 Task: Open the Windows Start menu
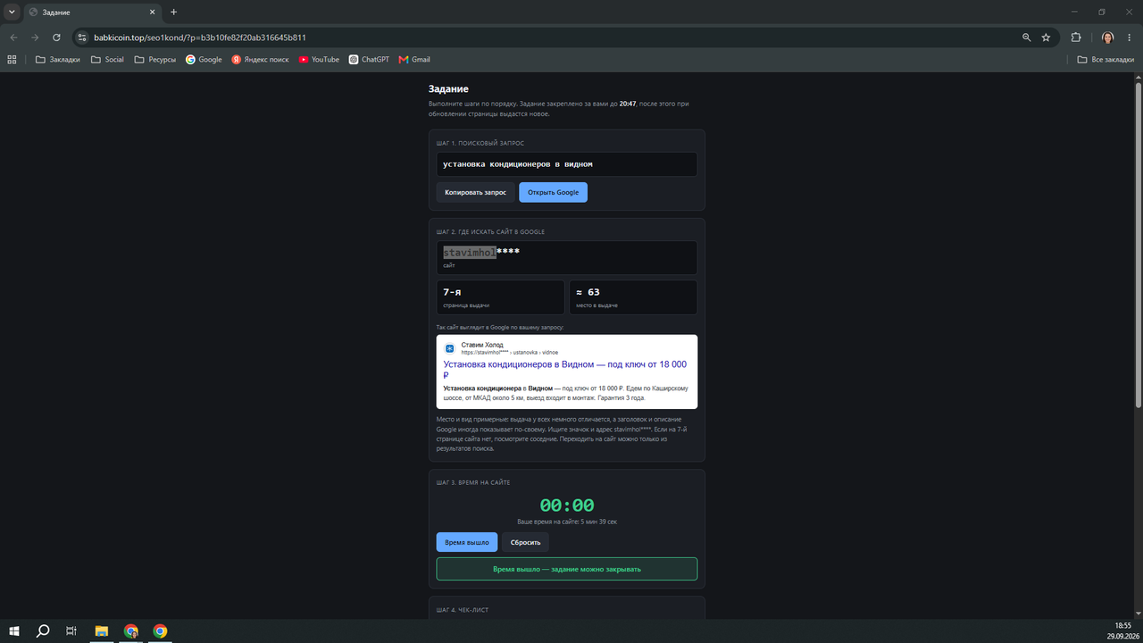pyautogui.click(x=14, y=631)
